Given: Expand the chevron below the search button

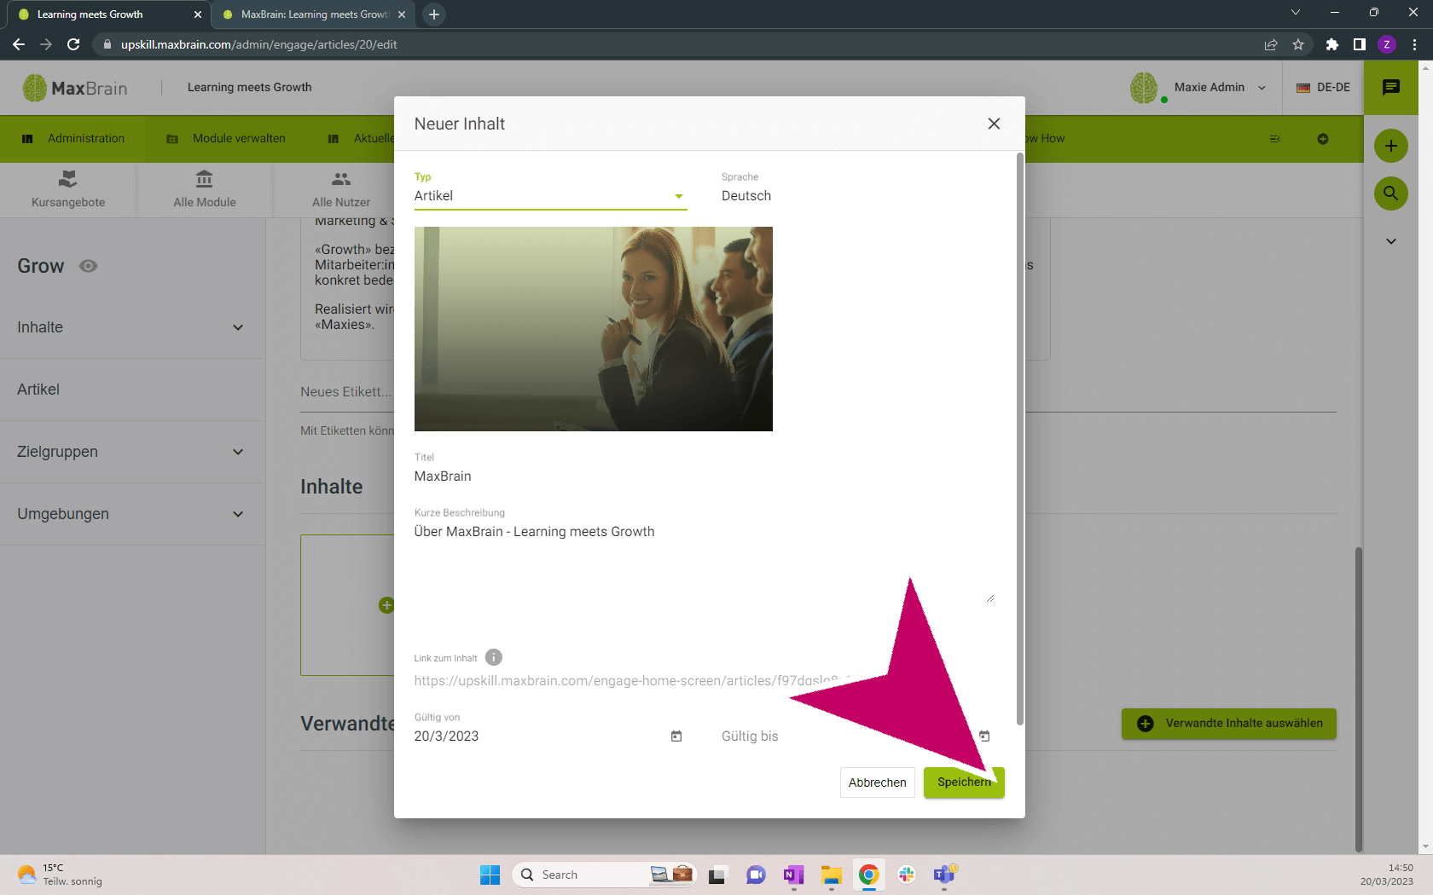Looking at the screenshot, I should pyautogui.click(x=1391, y=241).
